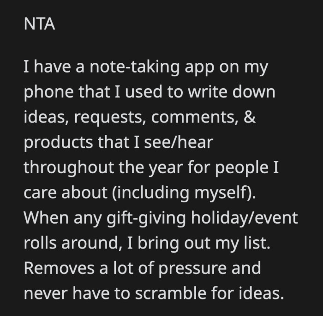Select the word "note-taking" in the comment
Screen dimensions: 323x316
[x=127, y=67]
